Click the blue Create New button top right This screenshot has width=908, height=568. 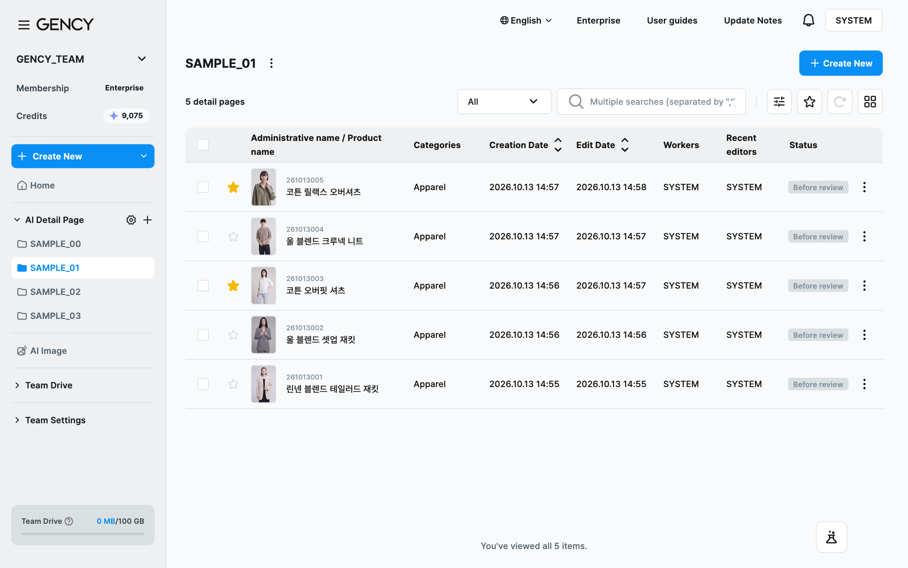click(841, 63)
